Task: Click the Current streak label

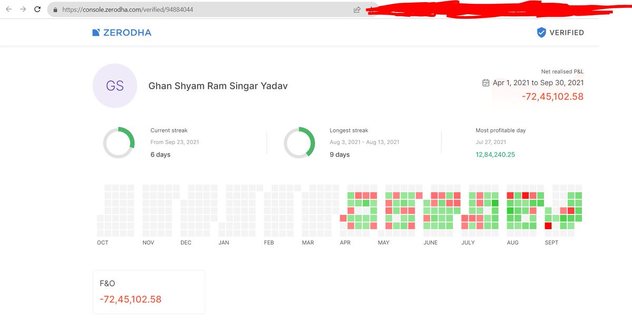Action: click(x=169, y=130)
